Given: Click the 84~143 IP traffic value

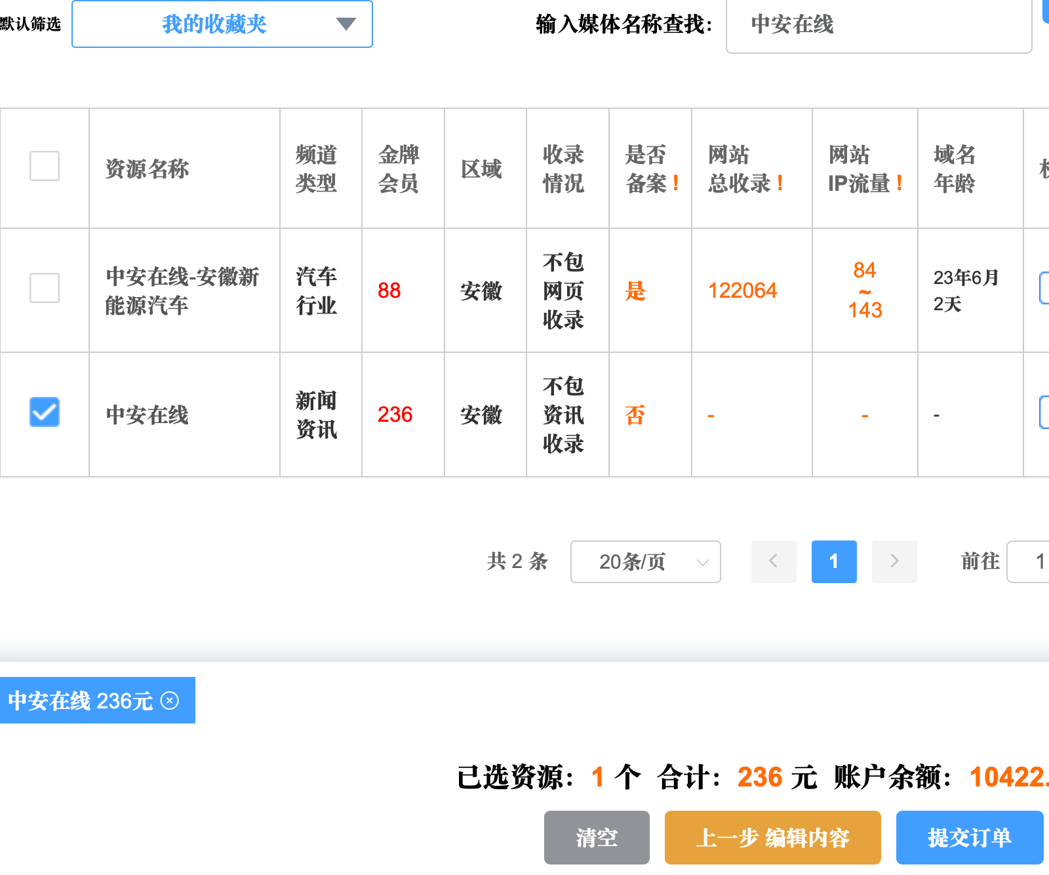Looking at the screenshot, I should point(865,290).
